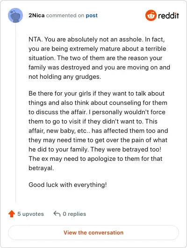187x248 pixels.
Task: Click the vertical thread line under avatar
Action: click(x=15, y=113)
